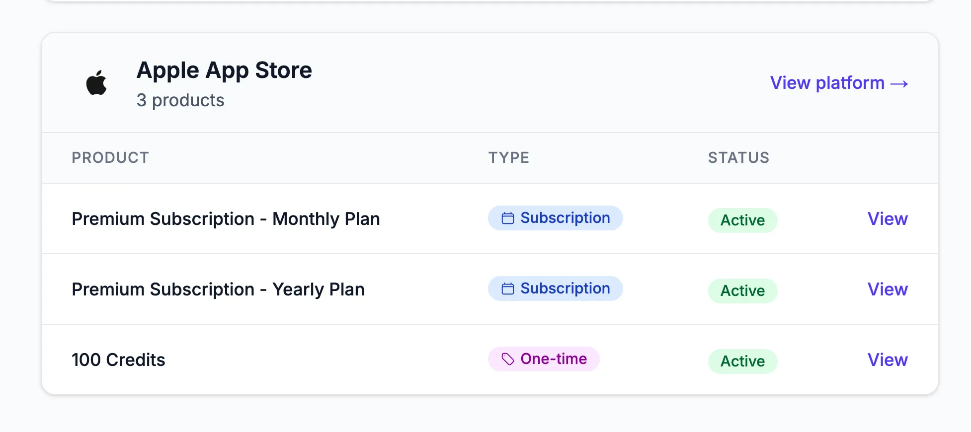The image size is (971, 432).
Task: Select the Subscription badge for the Monthly Plan
Action: (555, 217)
